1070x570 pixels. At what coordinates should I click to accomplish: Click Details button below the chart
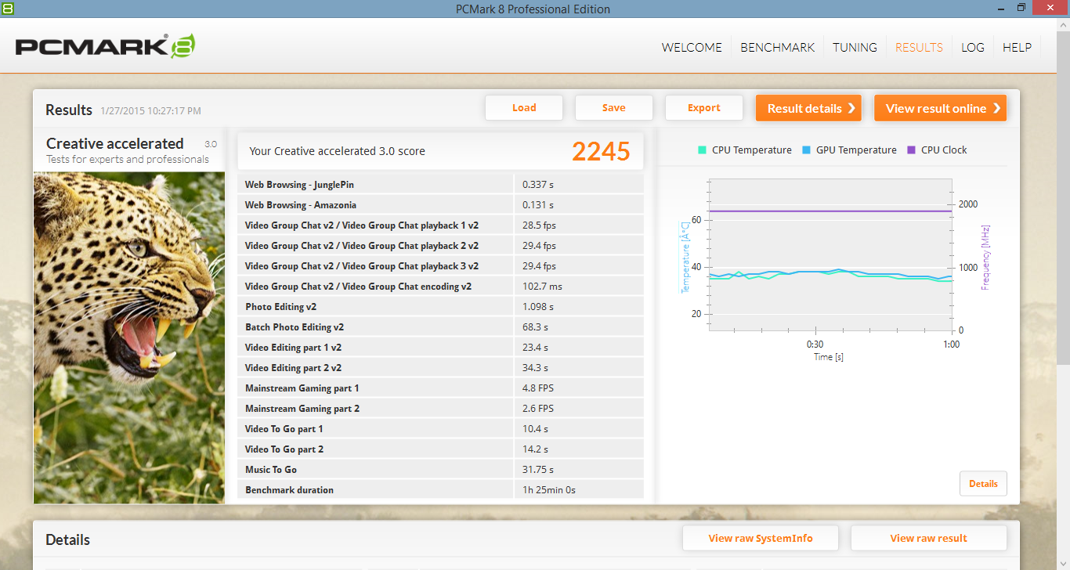point(983,484)
